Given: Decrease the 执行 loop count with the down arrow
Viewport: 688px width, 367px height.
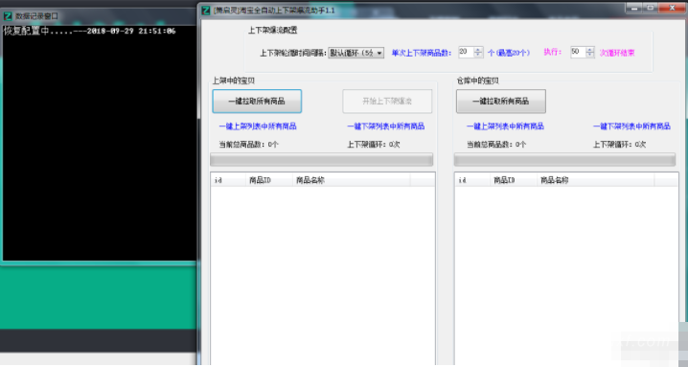Looking at the screenshot, I should pyautogui.click(x=590, y=56).
